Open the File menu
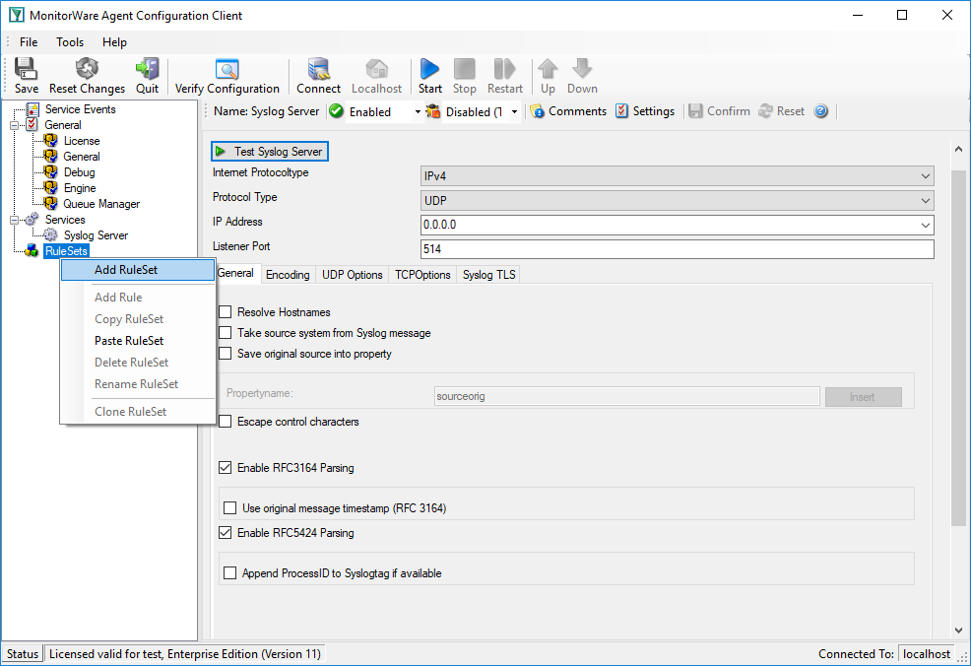 [29, 42]
